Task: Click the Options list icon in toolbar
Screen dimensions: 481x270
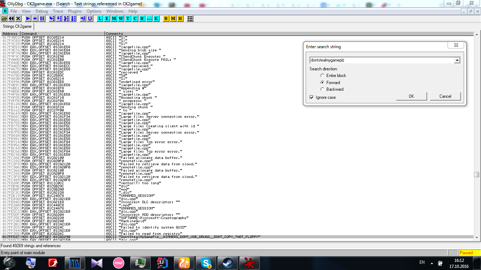Action: [190, 19]
